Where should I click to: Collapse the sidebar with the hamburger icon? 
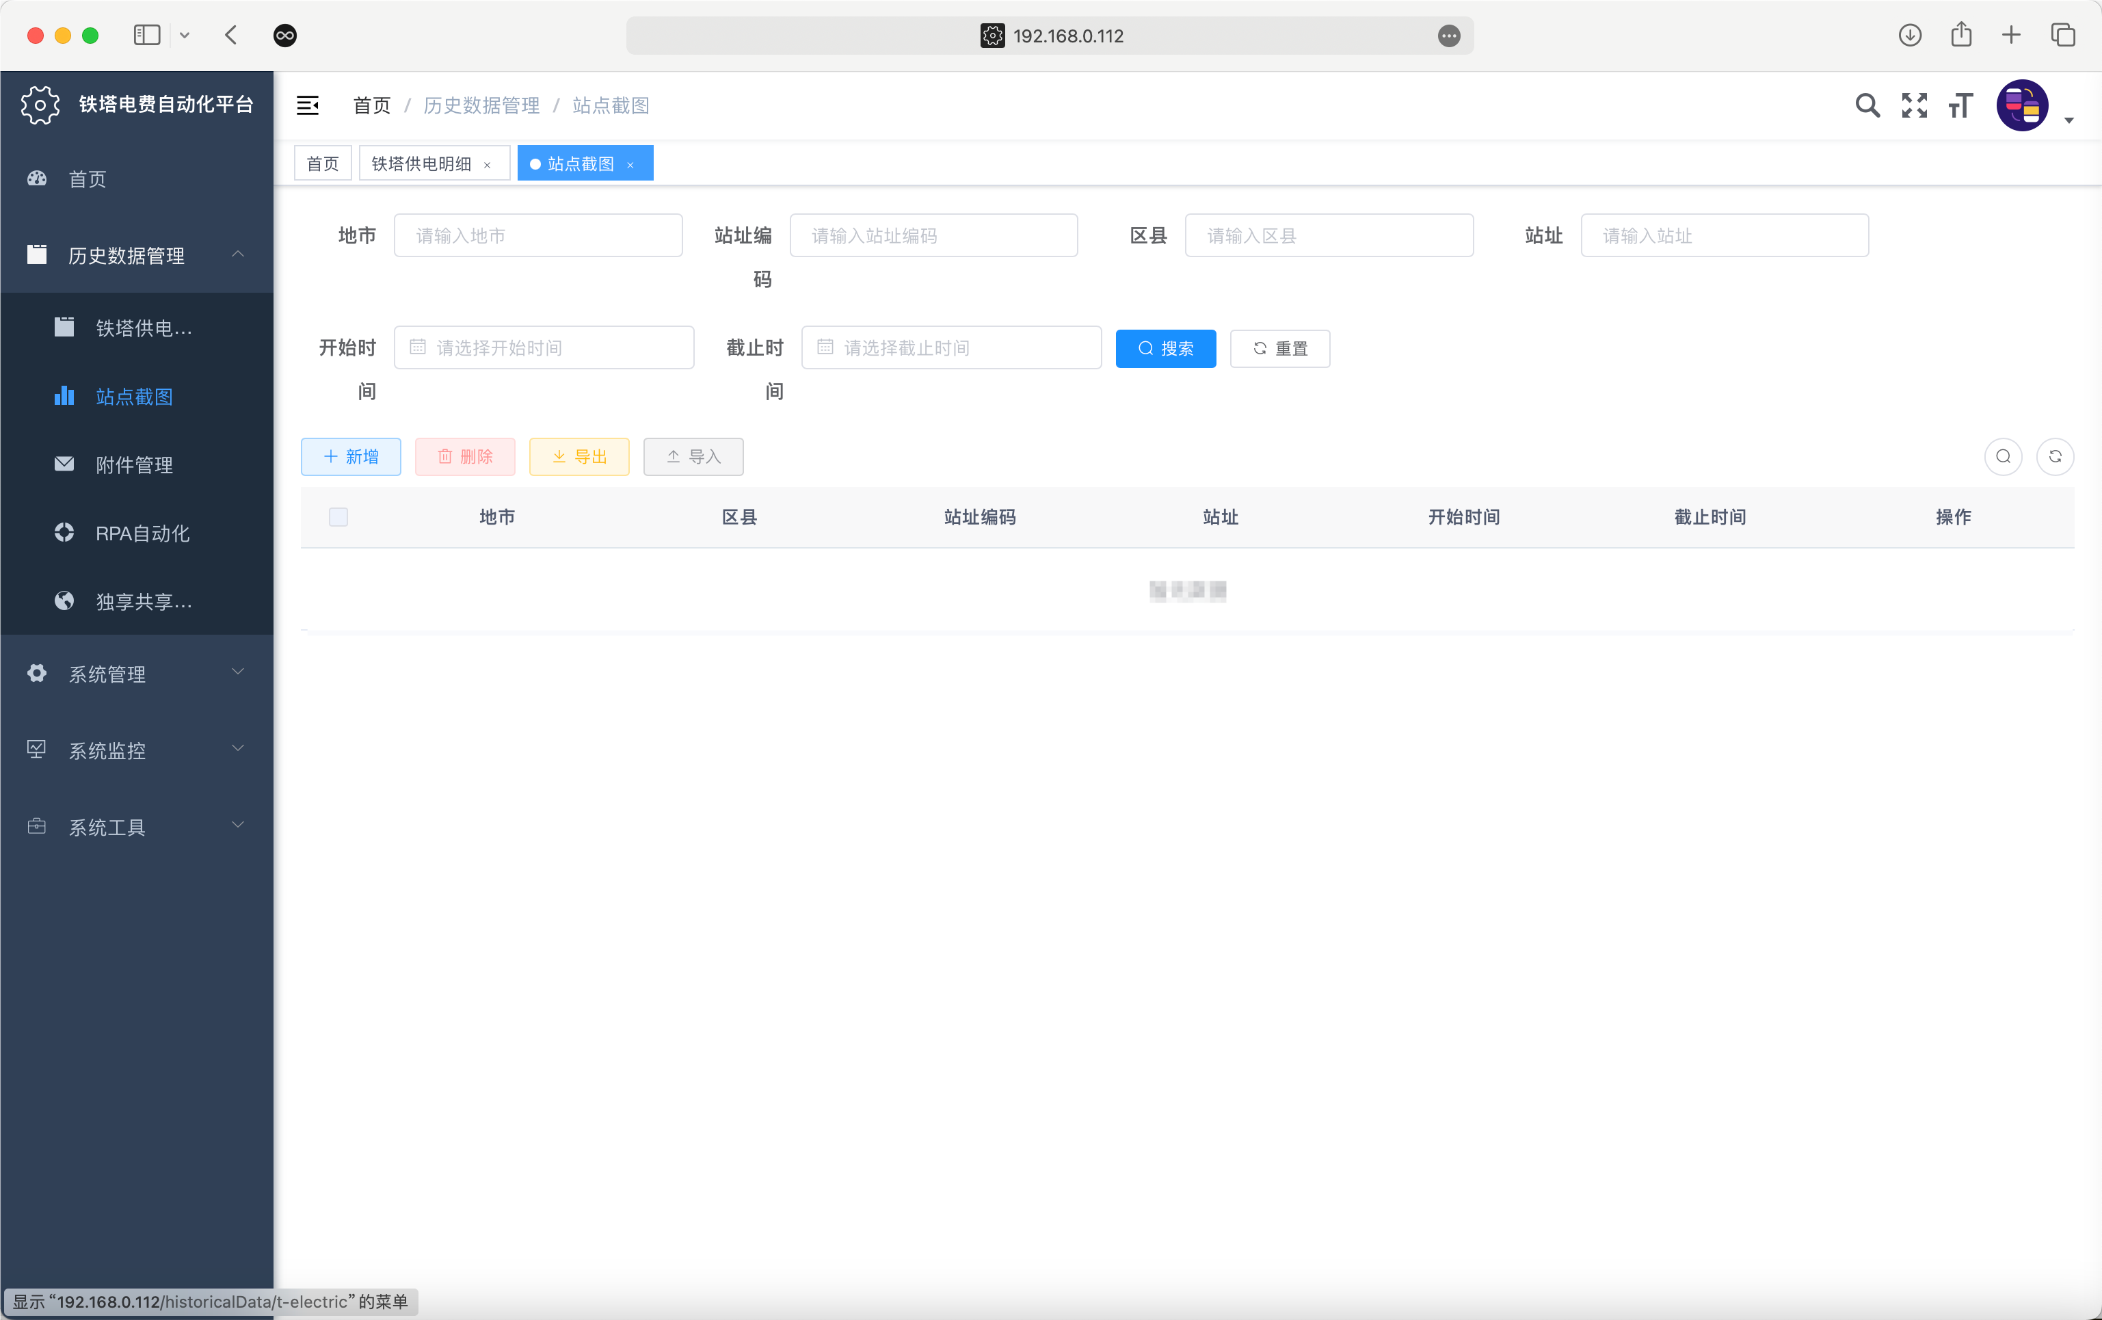(307, 105)
